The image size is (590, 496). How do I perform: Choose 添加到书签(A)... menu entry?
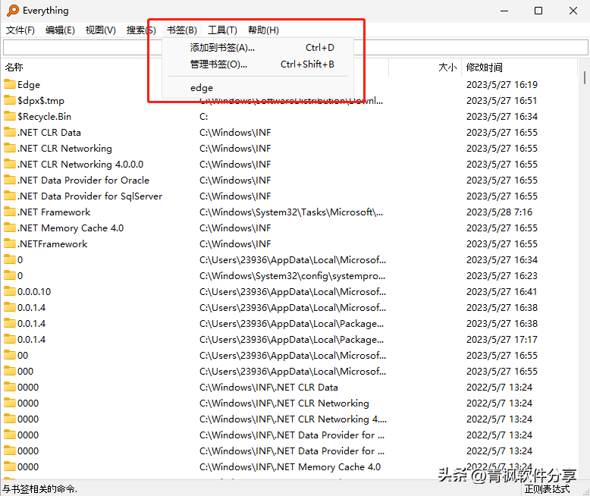pyautogui.click(x=258, y=48)
